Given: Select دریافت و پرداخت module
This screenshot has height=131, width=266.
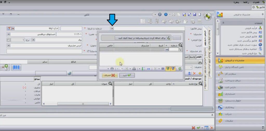Looking at the screenshot, I should point(240,81).
